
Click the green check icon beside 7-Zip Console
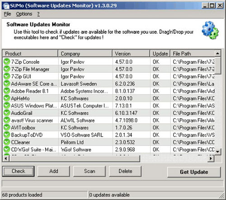click(x=7, y=62)
